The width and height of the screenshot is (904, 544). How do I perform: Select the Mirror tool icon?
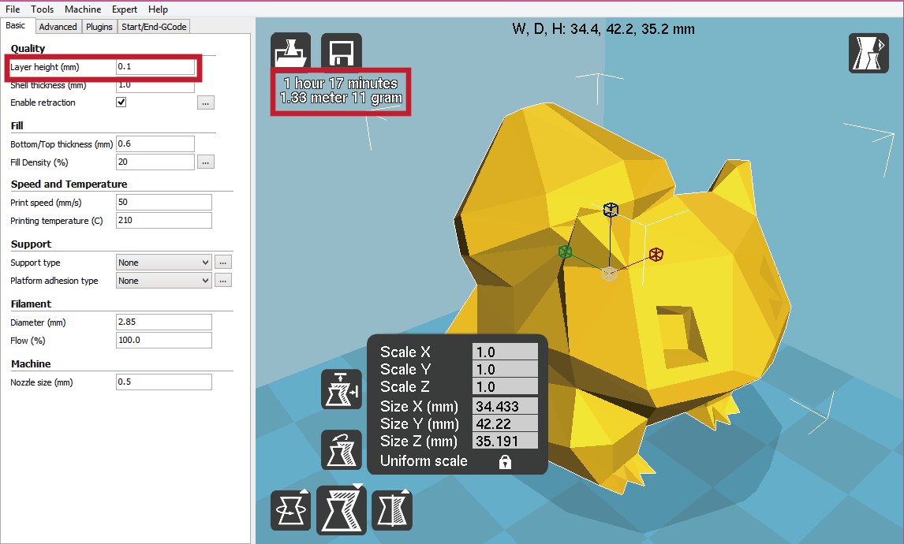pyautogui.click(x=392, y=510)
